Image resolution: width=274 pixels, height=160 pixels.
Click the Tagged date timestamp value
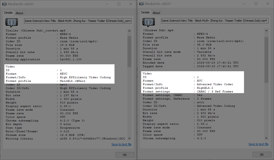218,66
